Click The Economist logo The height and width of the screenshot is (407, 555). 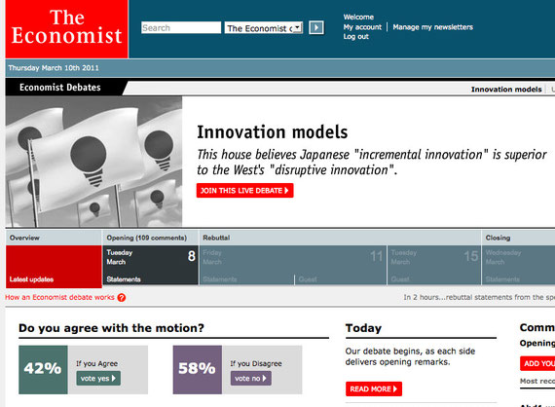(66, 28)
